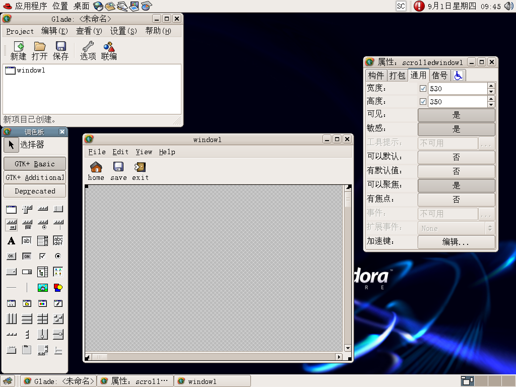Pick the Radio Button widget in palette
The image size is (516, 387).
(x=58, y=256)
